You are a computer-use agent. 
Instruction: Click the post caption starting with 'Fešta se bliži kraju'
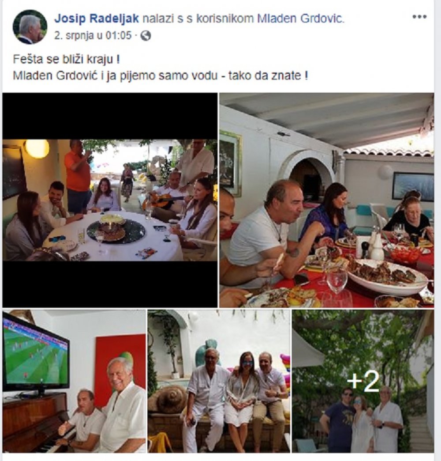(66, 59)
